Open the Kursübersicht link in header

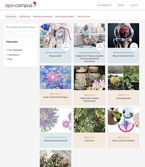(x=104, y=5)
